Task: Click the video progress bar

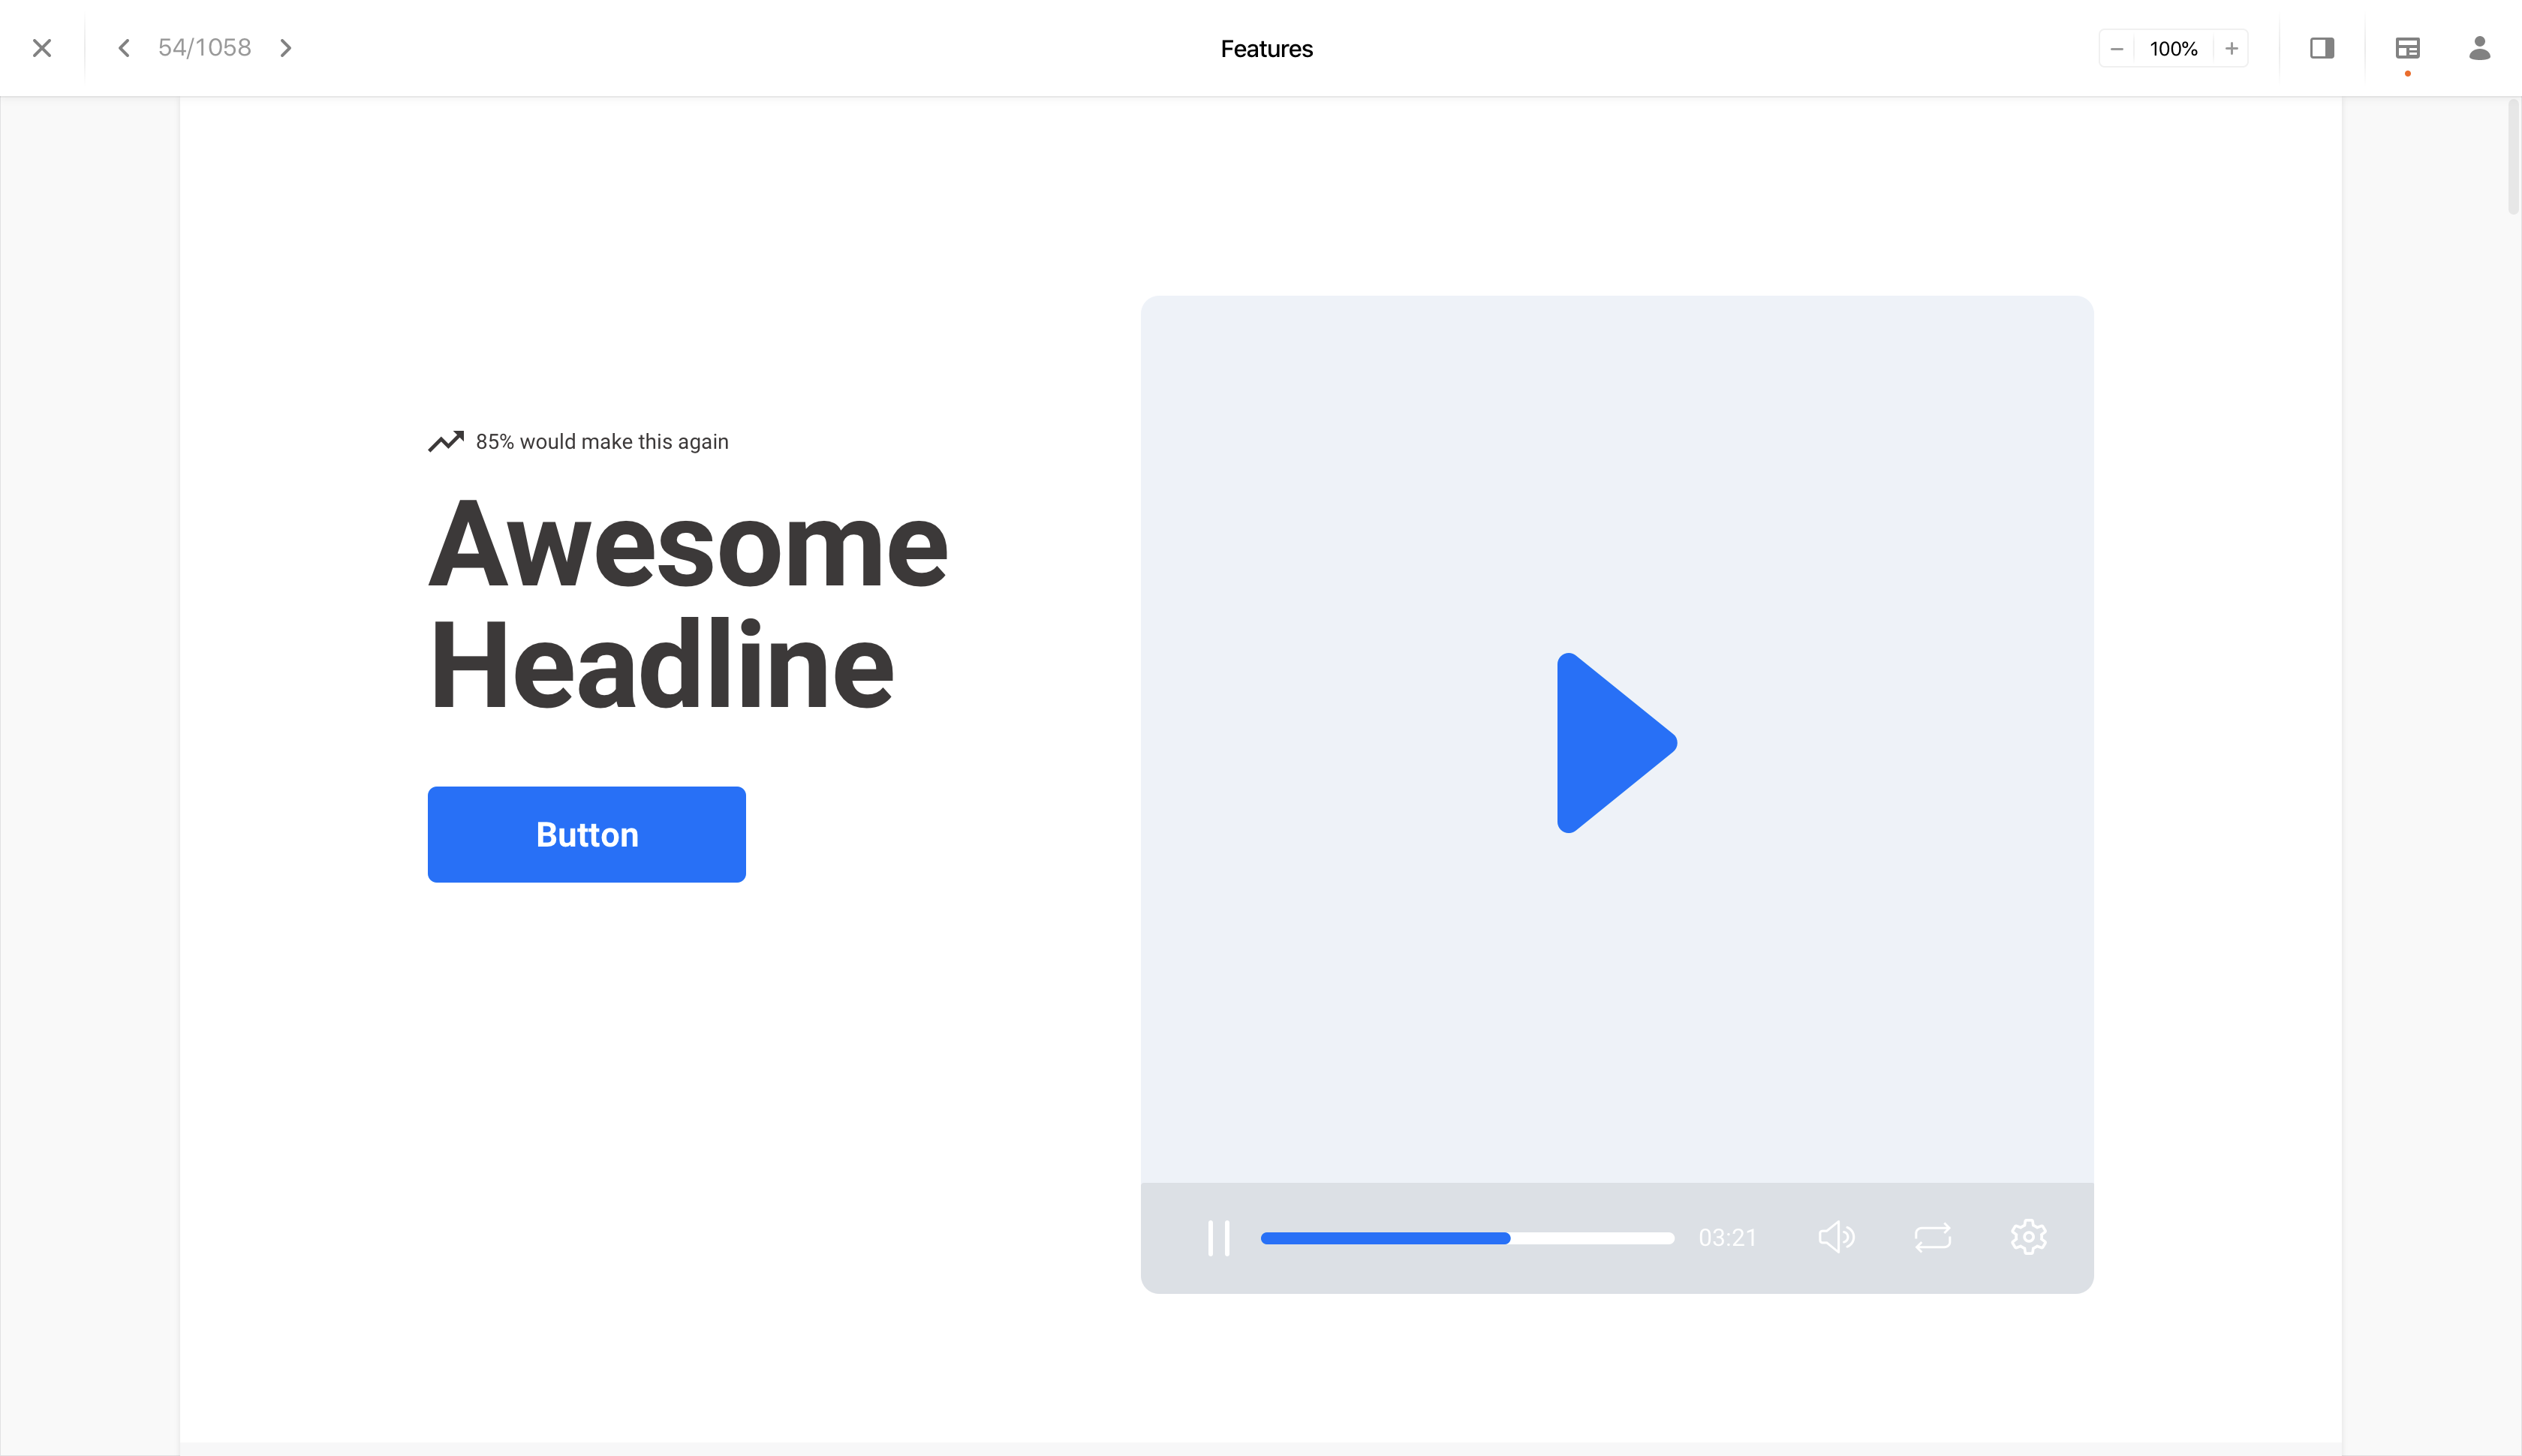Action: click(1466, 1238)
